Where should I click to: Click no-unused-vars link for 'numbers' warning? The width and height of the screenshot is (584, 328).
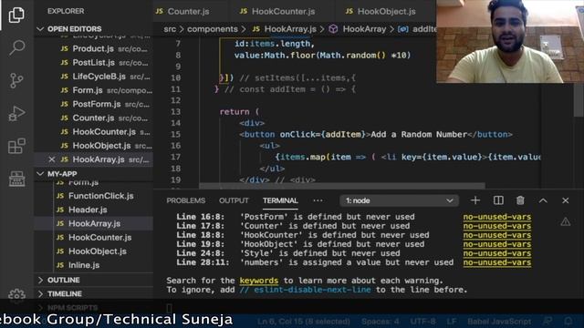pyautogui.click(x=497, y=262)
